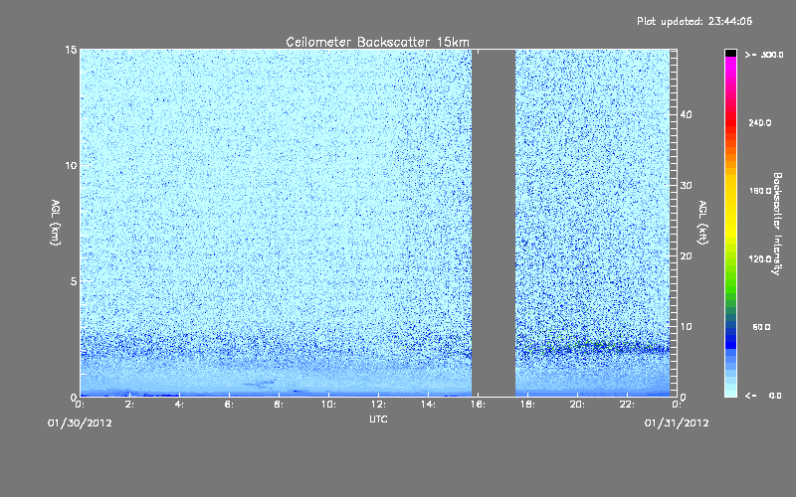Click the 22: hour tick label

pyautogui.click(x=627, y=405)
